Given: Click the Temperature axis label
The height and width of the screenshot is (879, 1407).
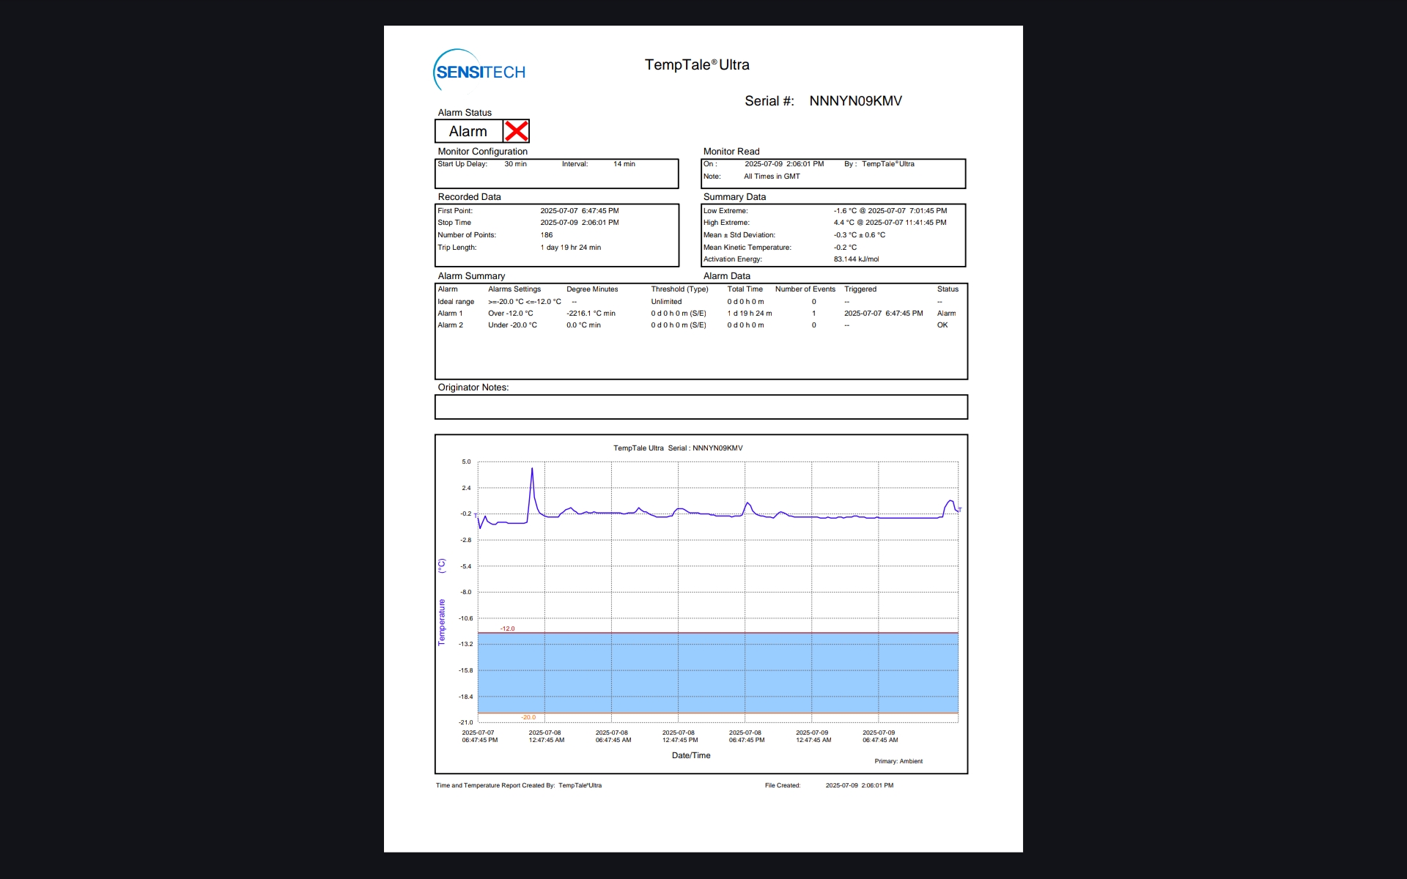Looking at the screenshot, I should tap(441, 621).
